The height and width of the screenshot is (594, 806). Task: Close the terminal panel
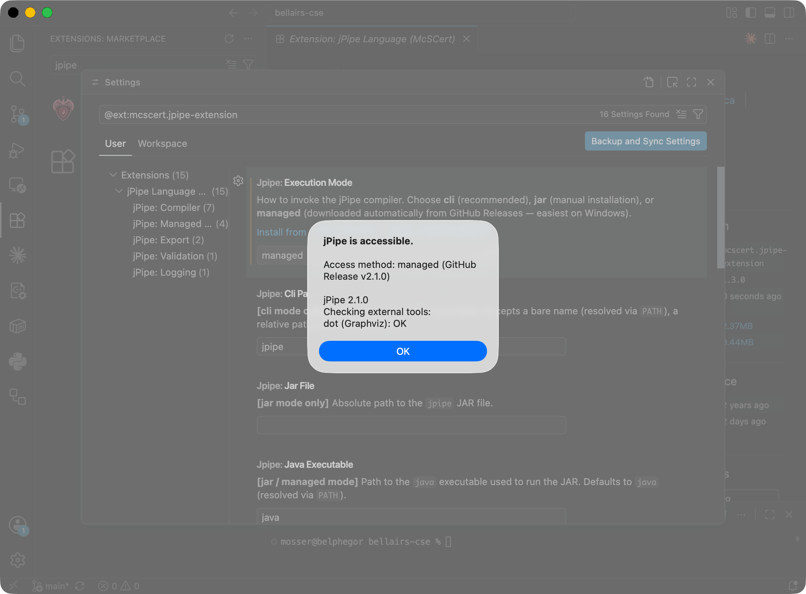tap(789, 515)
